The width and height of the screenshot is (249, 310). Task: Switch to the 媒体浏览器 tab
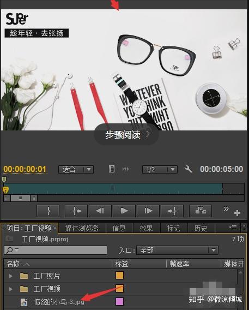point(82,228)
